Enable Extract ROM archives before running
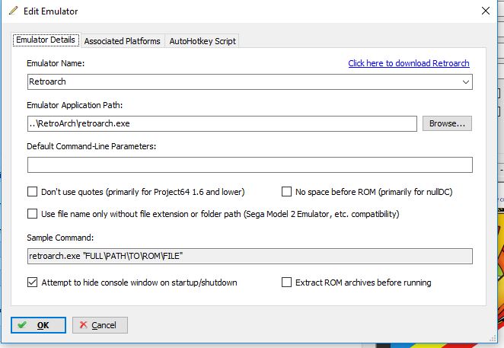The image size is (504, 348). tap(286, 283)
